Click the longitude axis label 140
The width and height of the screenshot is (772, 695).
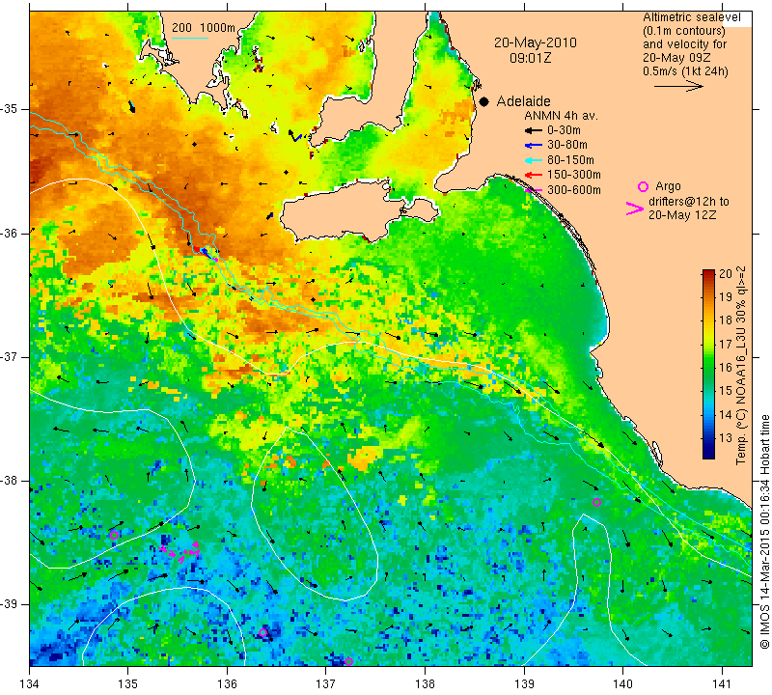click(x=622, y=684)
